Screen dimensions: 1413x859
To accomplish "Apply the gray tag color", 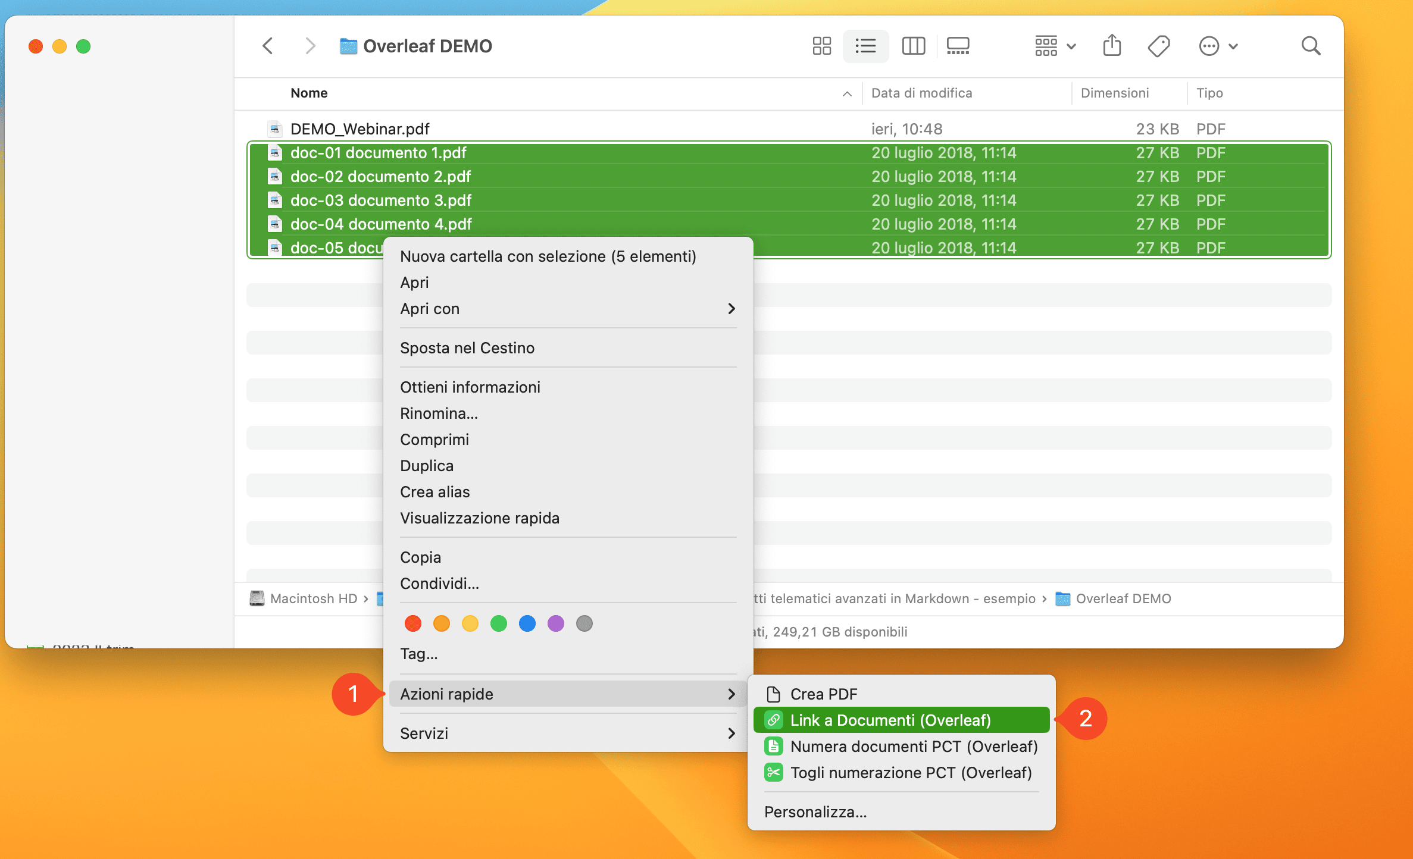I will point(584,623).
